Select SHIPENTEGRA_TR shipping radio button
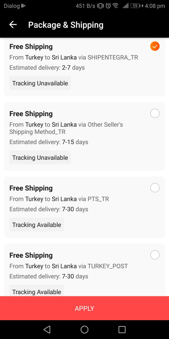The image size is (169, 339). (155, 46)
